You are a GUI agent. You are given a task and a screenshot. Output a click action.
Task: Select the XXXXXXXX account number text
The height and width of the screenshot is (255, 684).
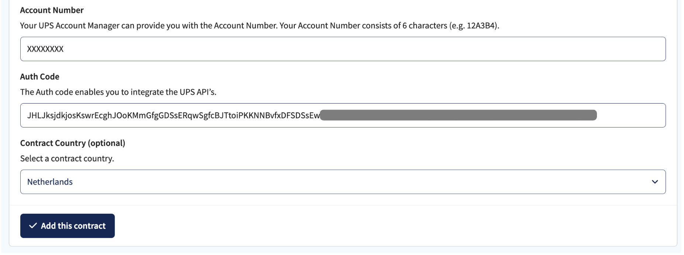tap(45, 49)
